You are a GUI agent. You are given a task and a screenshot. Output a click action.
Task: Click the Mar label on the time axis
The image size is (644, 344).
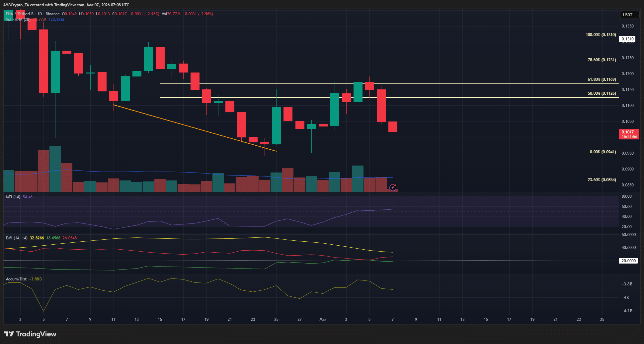pos(322,319)
